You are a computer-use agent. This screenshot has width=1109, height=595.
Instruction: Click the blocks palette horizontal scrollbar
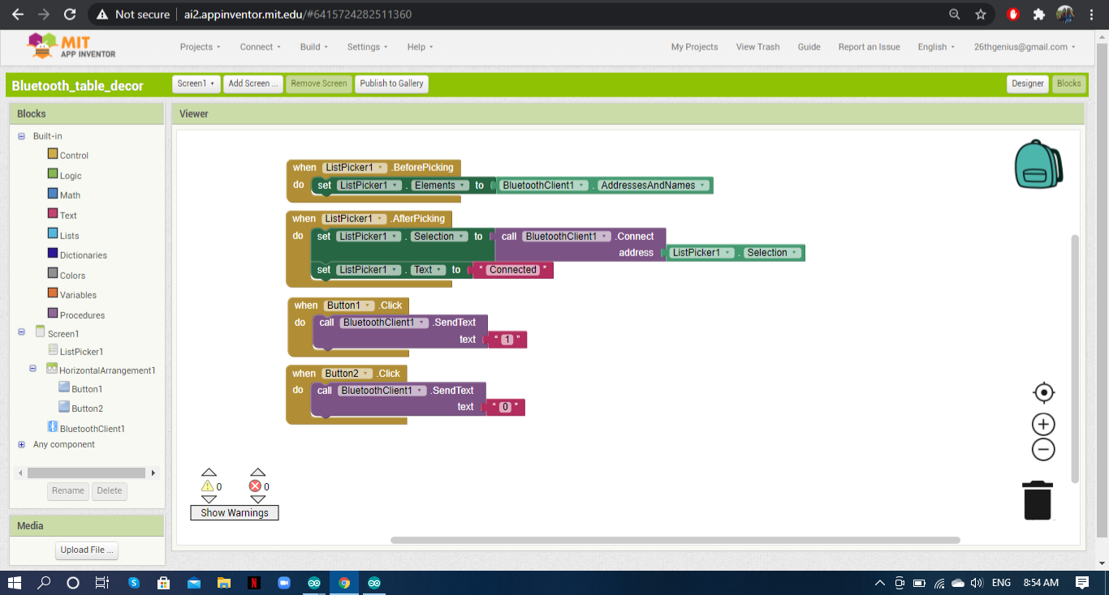tap(87, 473)
